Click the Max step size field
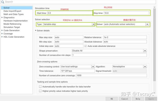 pyautogui.click(x=69, y=37)
